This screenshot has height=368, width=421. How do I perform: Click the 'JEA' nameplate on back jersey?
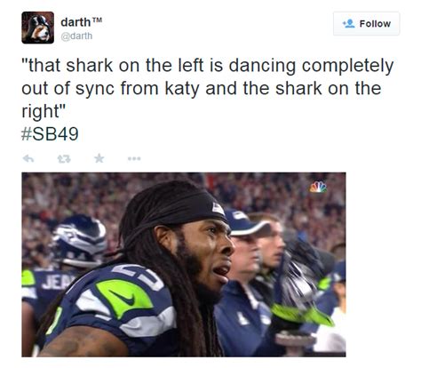point(55,283)
